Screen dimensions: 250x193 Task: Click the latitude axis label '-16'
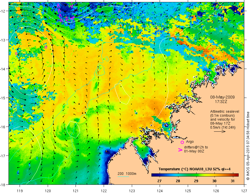(x=3, y=127)
